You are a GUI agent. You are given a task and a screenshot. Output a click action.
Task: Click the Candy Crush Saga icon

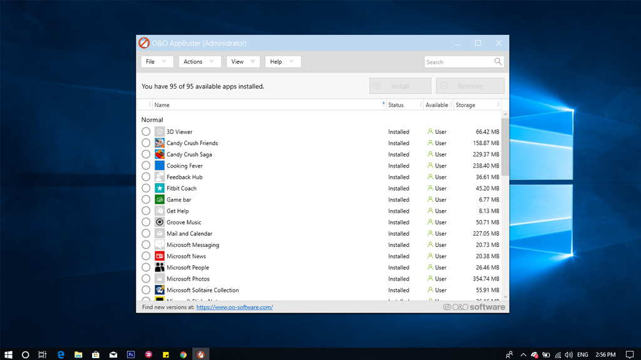tap(160, 154)
